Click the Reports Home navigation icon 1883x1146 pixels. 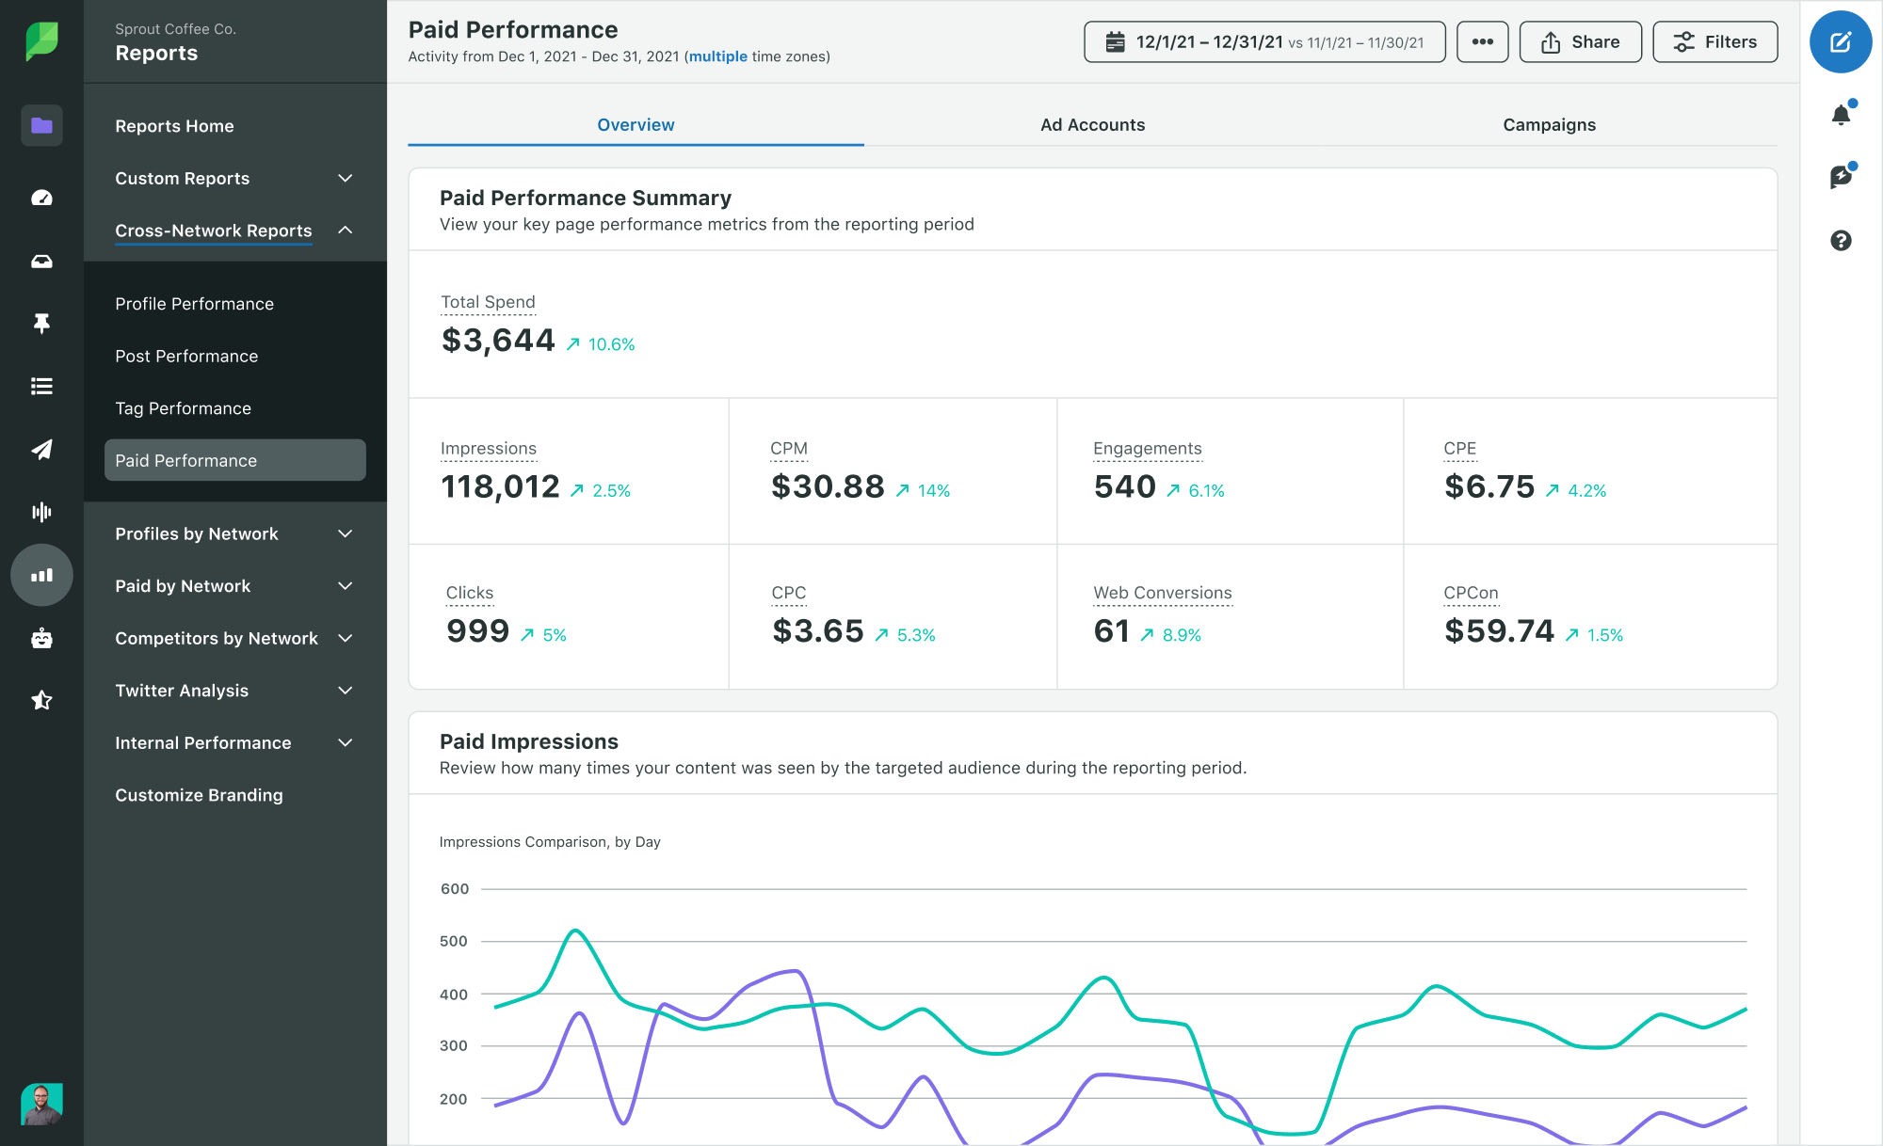pos(40,117)
